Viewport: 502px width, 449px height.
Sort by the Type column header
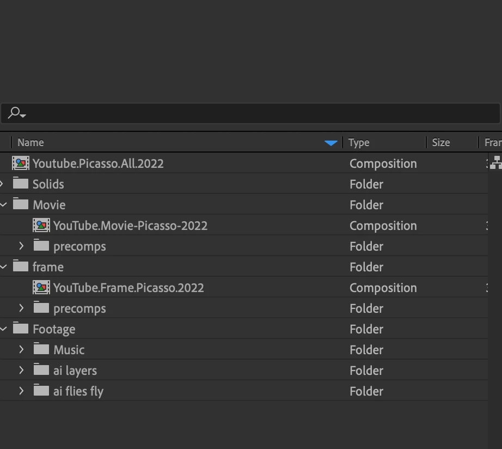tap(359, 142)
